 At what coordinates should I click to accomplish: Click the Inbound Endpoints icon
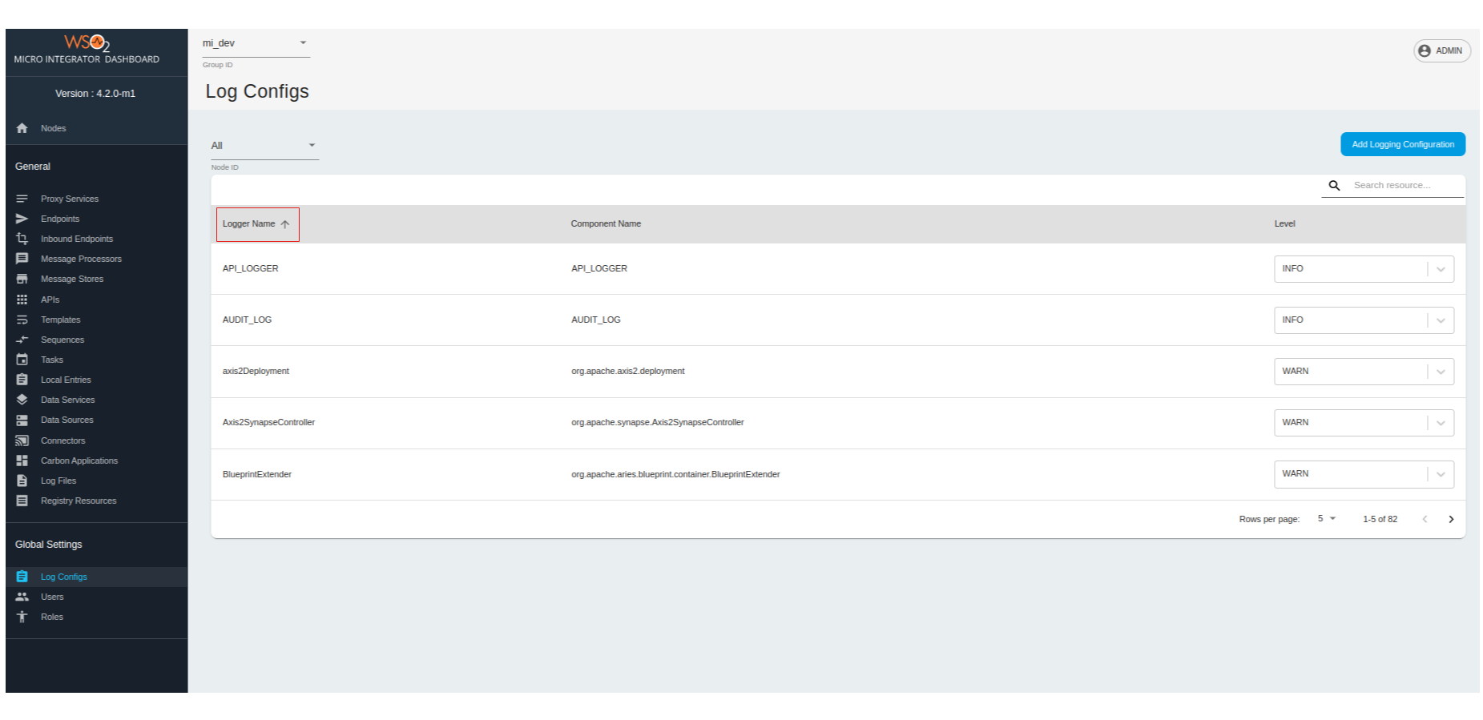tap(22, 239)
